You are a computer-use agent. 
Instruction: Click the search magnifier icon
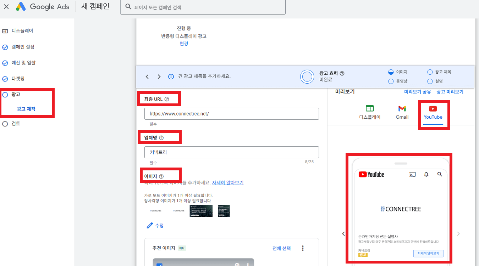128,7
